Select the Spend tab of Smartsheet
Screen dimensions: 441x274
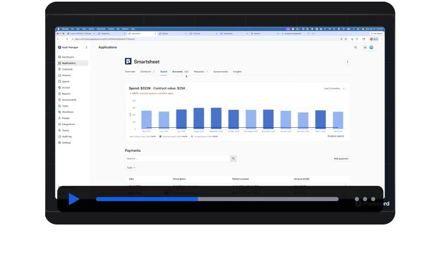click(x=164, y=72)
